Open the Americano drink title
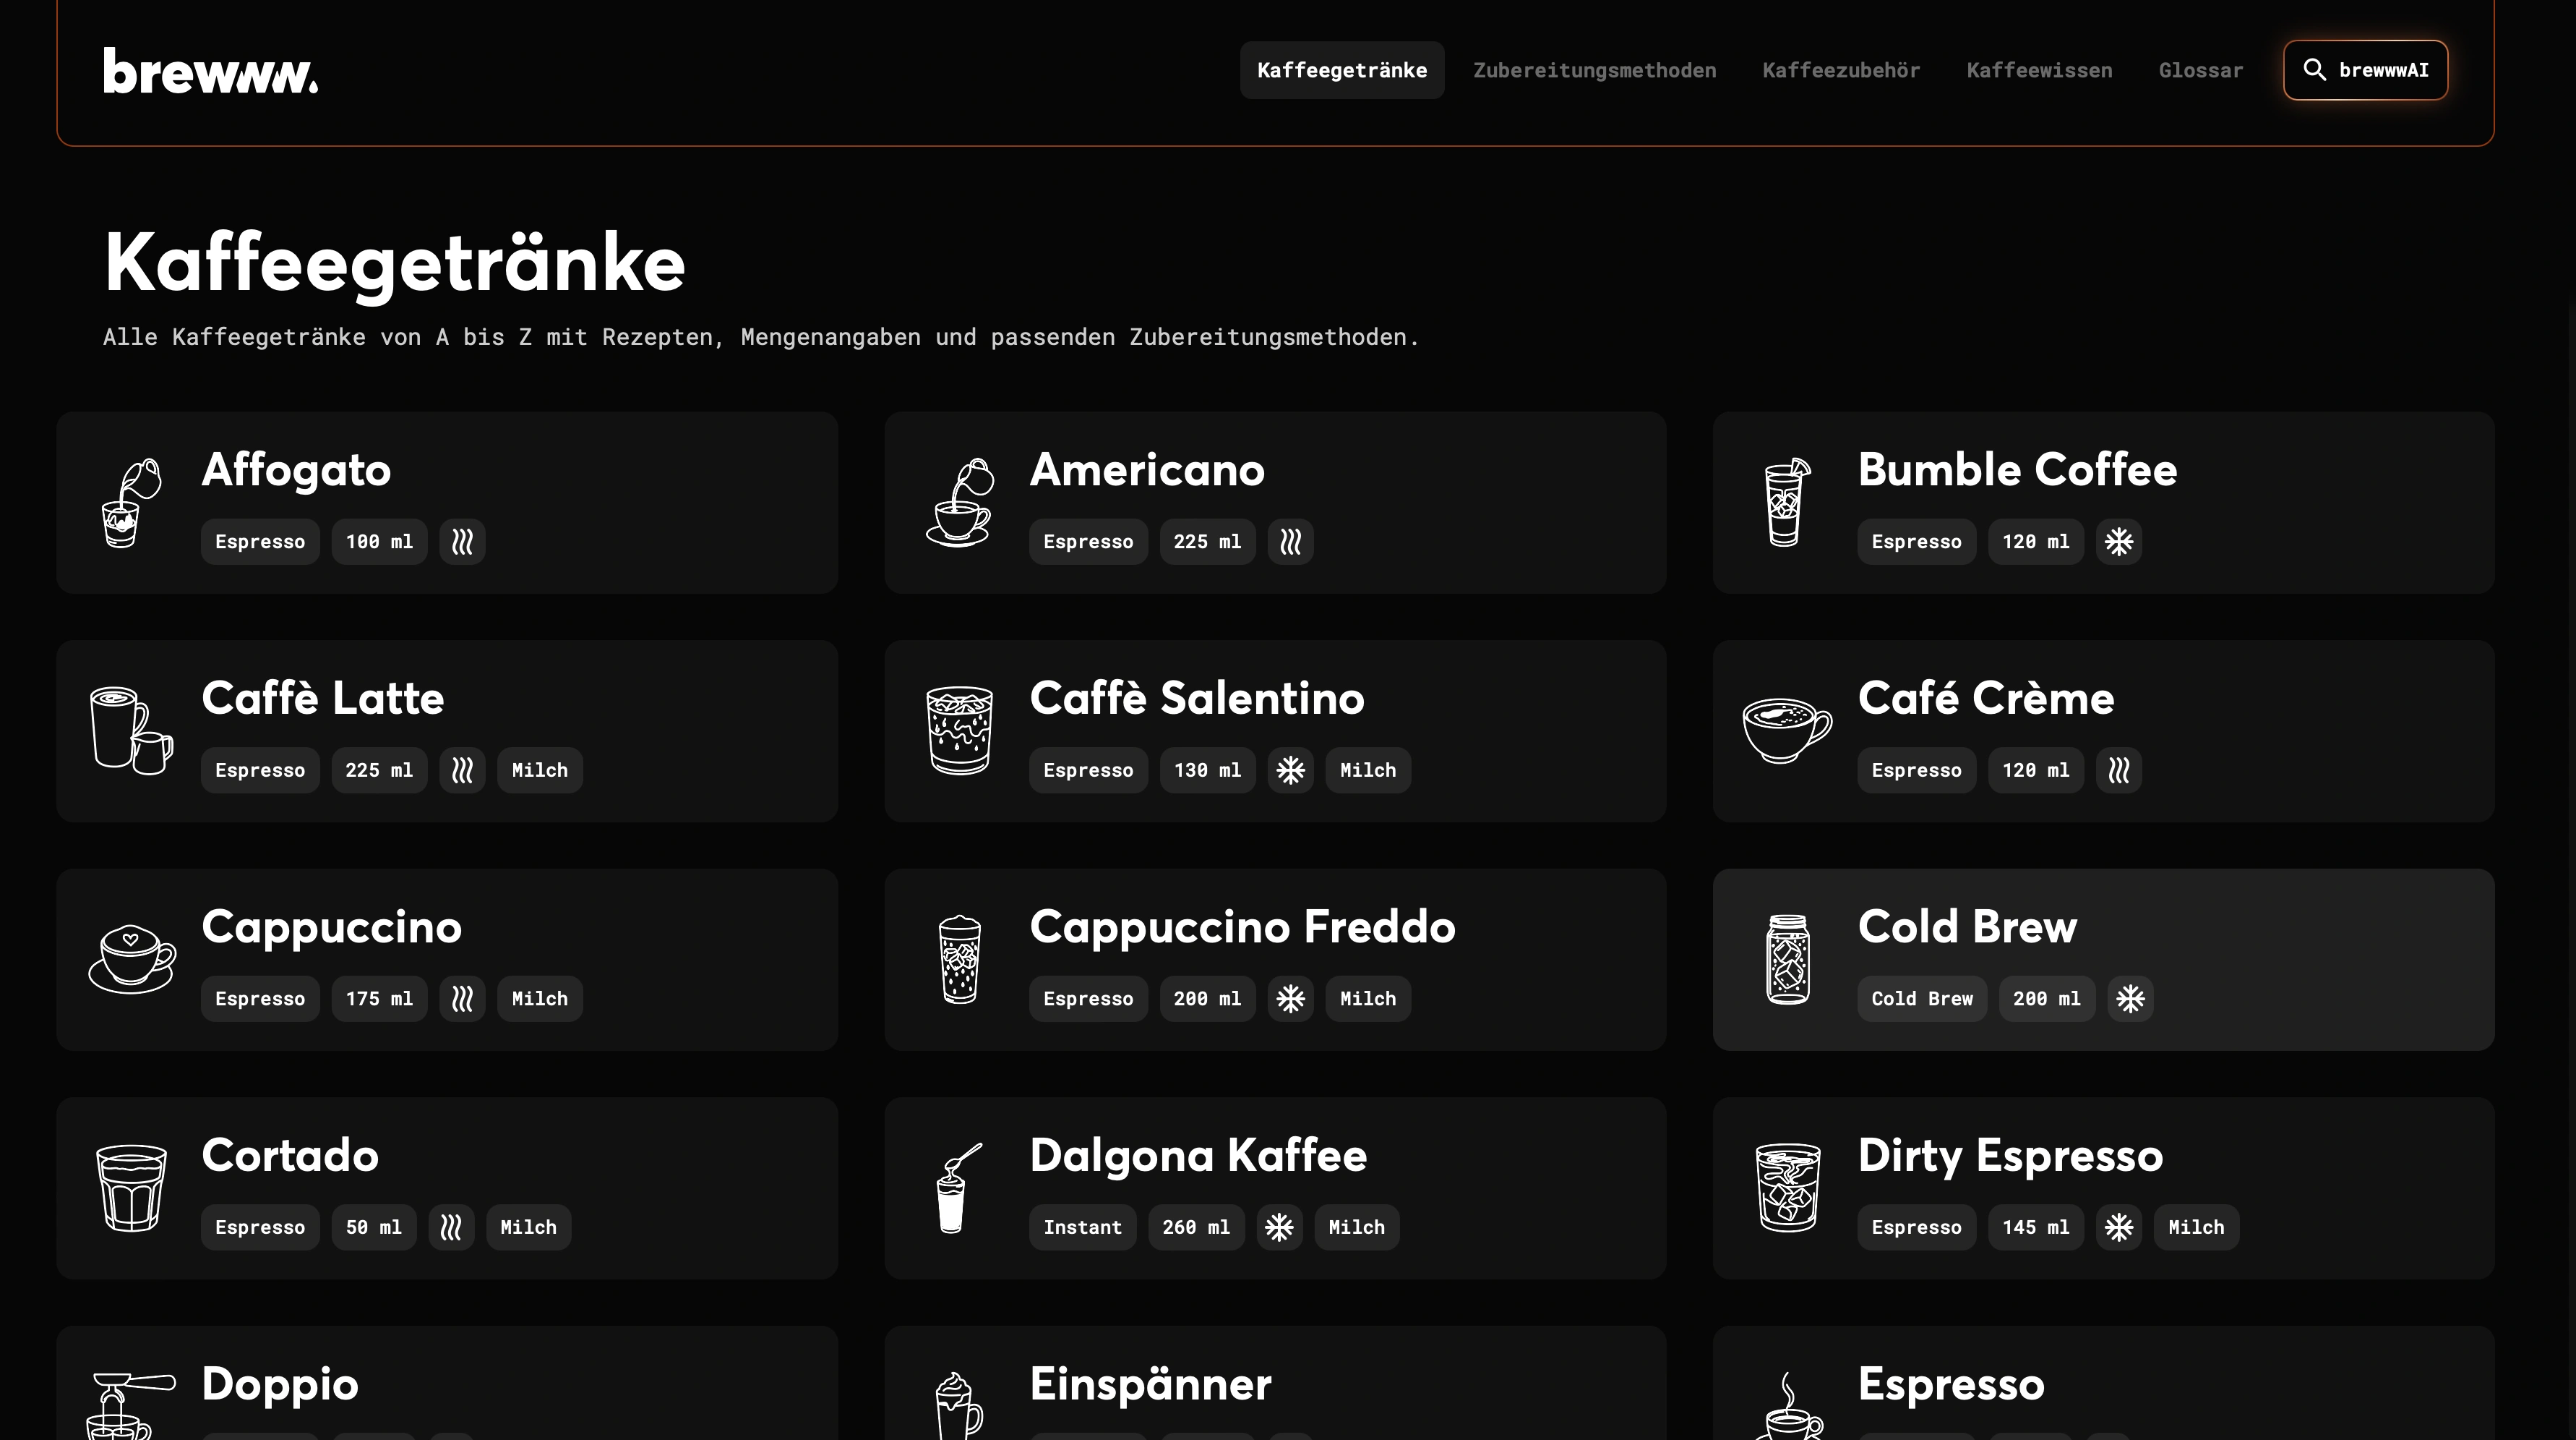The width and height of the screenshot is (2576, 1440). 1147,470
